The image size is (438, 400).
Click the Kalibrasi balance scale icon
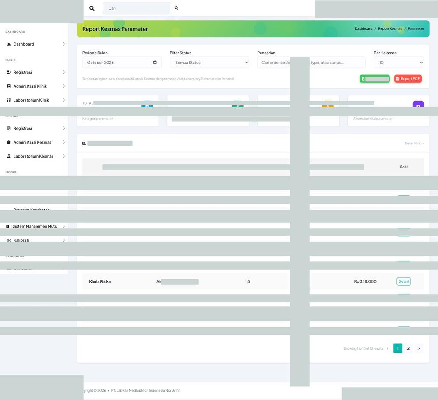click(9, 240)
